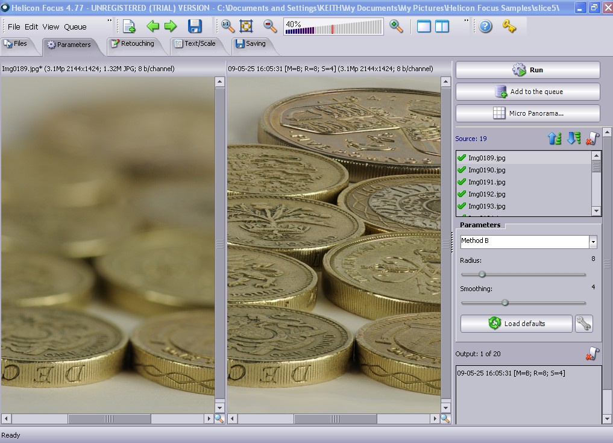Sort source list descending with blue down arrow

[574, 139]
